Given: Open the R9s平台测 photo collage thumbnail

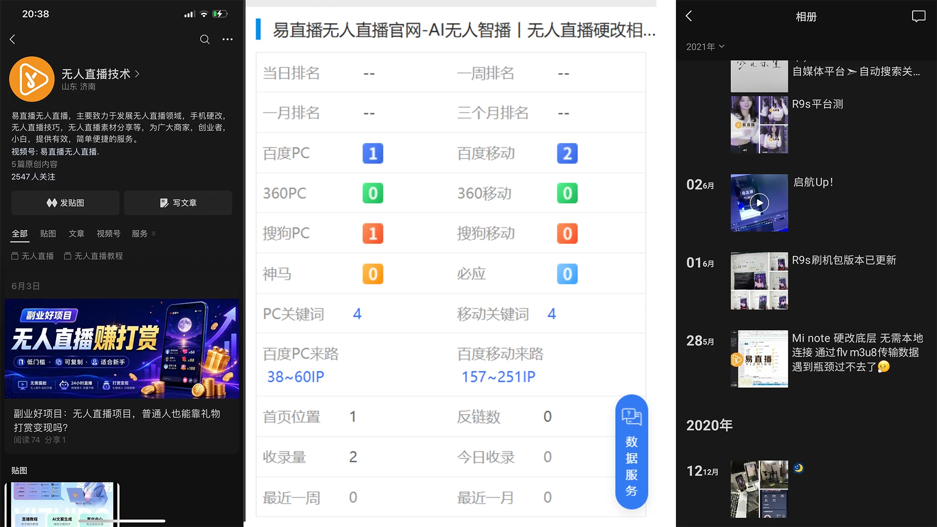Looking at the screenshot, I should click(759, 124).
